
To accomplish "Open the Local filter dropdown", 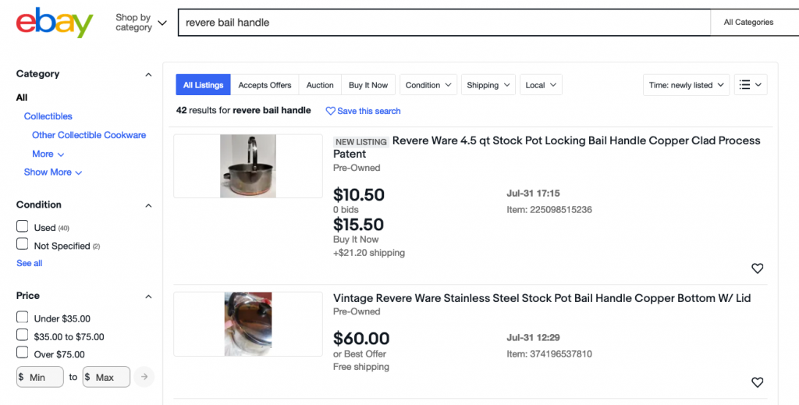I will tap(541, 85).
